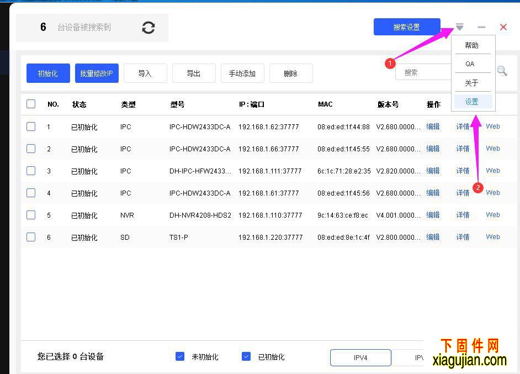This screenshot has width=520, height=374.
Task: Click the 型号 column header
Action: (177, 104)
